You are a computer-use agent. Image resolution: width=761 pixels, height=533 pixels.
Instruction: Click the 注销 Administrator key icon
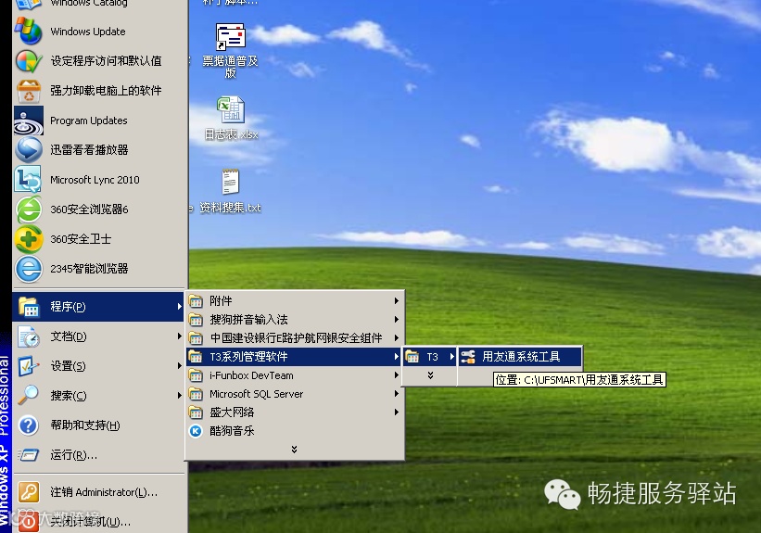[x=28, y=491]
